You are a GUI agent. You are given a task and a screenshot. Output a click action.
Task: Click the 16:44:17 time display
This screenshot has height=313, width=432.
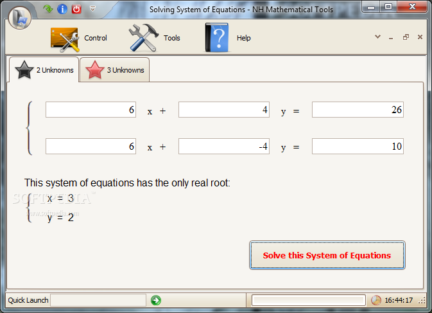click(x=399, y=300)
